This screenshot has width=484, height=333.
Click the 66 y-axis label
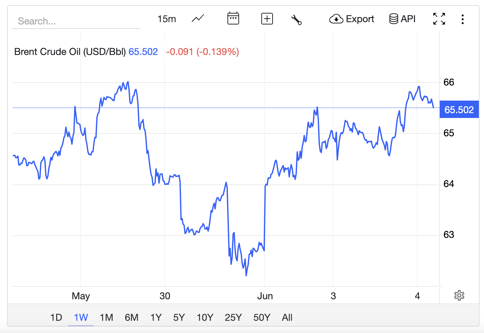(x=449, y=82)
